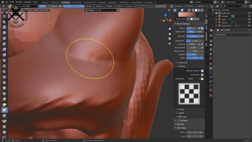Click the Z axis on navigation gizmo

(165, 15)
